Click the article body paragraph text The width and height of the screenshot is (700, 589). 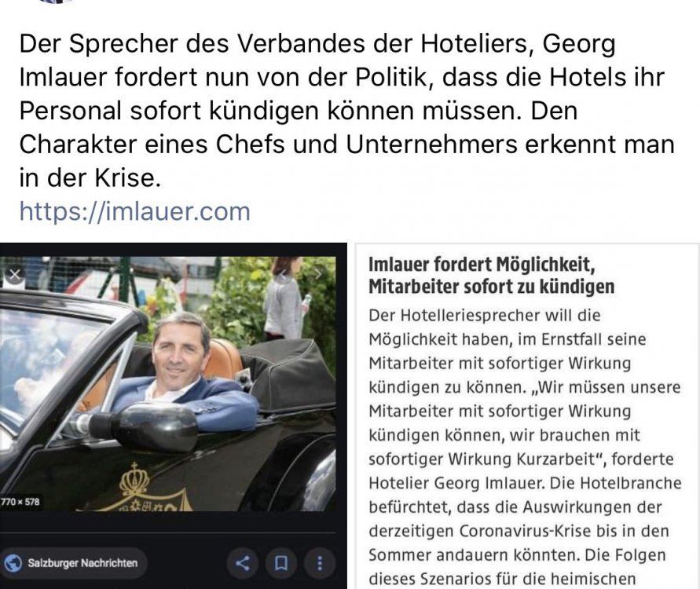tap(525, 447)
